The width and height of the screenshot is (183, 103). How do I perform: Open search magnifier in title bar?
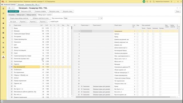pos(154,1)
